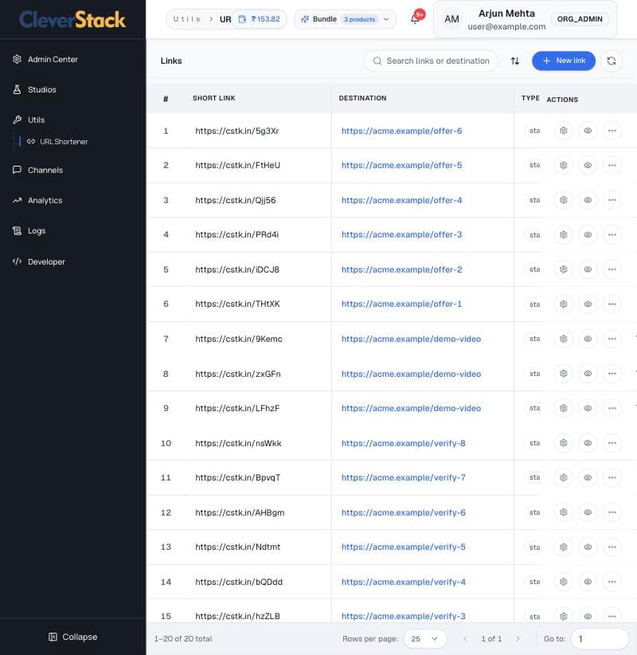Screen dimensions: 637x655
Task: Create a new link
Action: tap(564, 61)
